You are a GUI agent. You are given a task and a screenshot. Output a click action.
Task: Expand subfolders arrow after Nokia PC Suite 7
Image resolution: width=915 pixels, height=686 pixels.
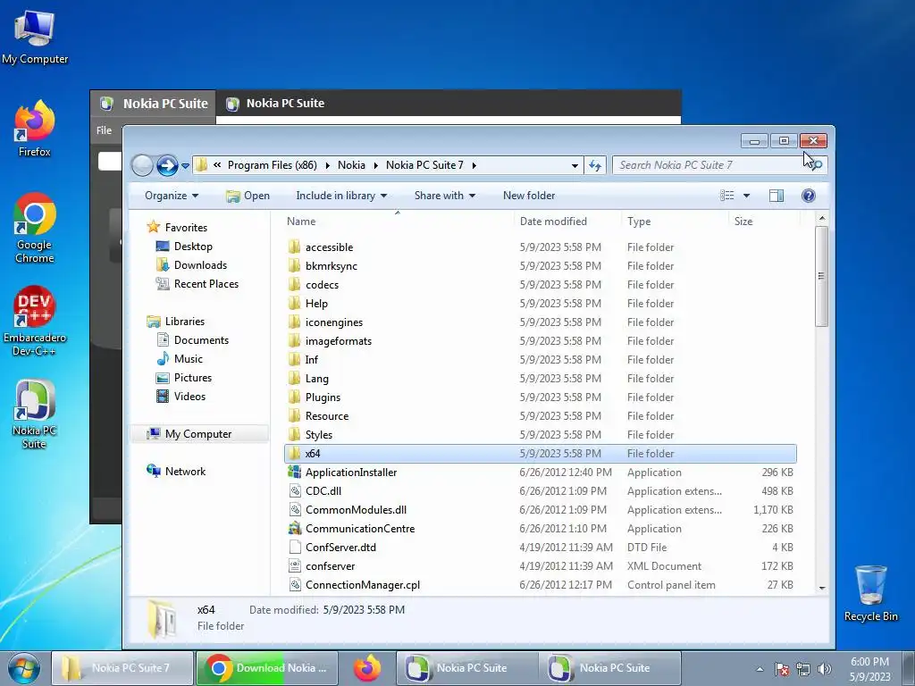[x=474, y=165]
